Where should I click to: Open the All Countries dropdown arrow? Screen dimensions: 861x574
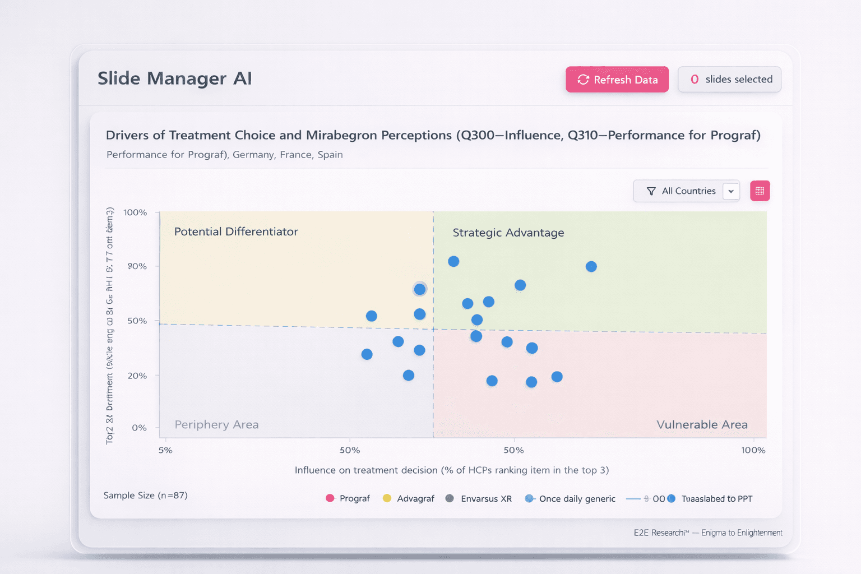731,191
